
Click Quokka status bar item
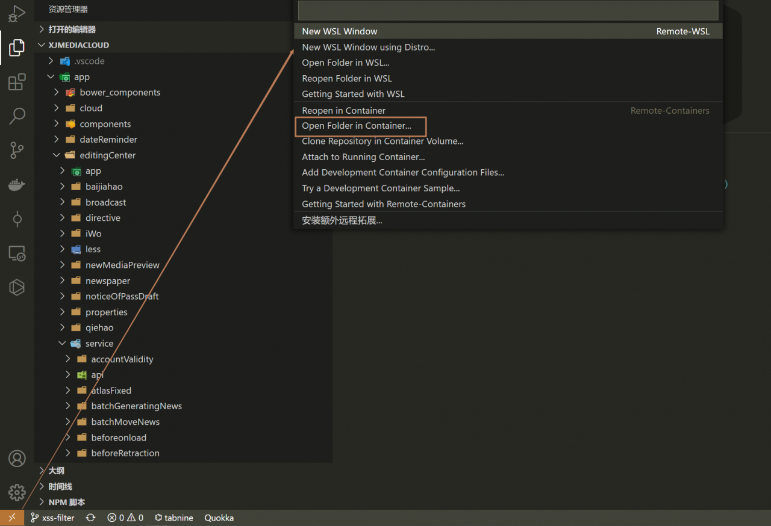(x=219, y=518)
